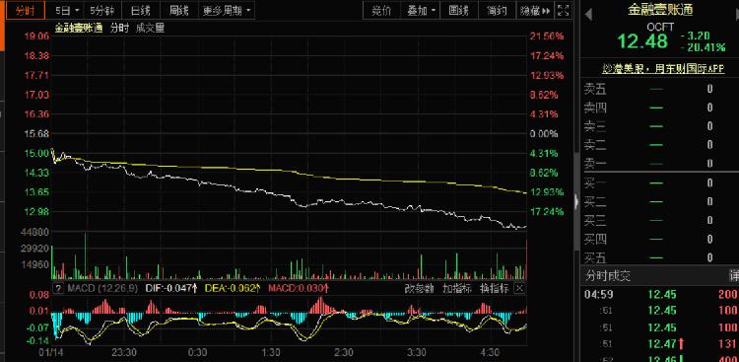The image size is (739, 362).
Task: Click the 19.06 top price axis label
Action: click(36, 36)
